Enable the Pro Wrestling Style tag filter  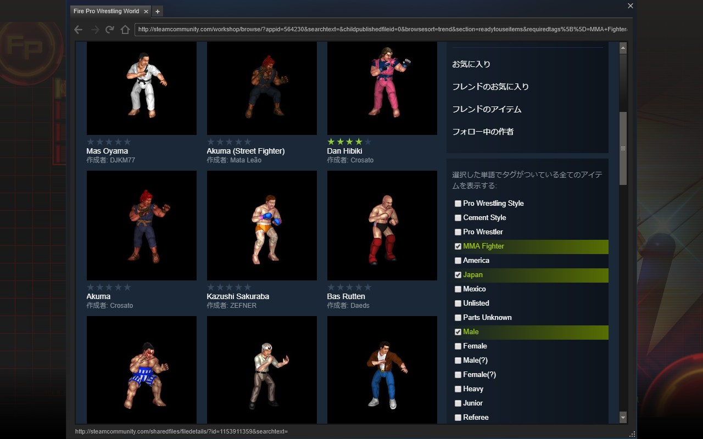coord(458,204)
